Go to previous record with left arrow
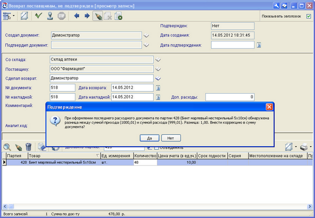 [x=76, y=16]
